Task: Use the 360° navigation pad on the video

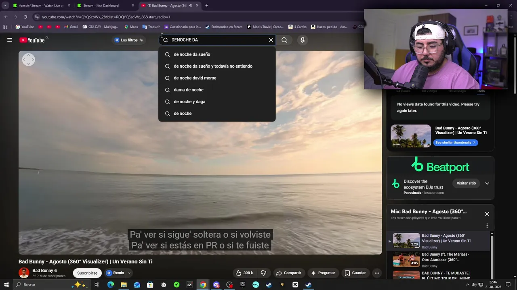Action: [28, 60]
